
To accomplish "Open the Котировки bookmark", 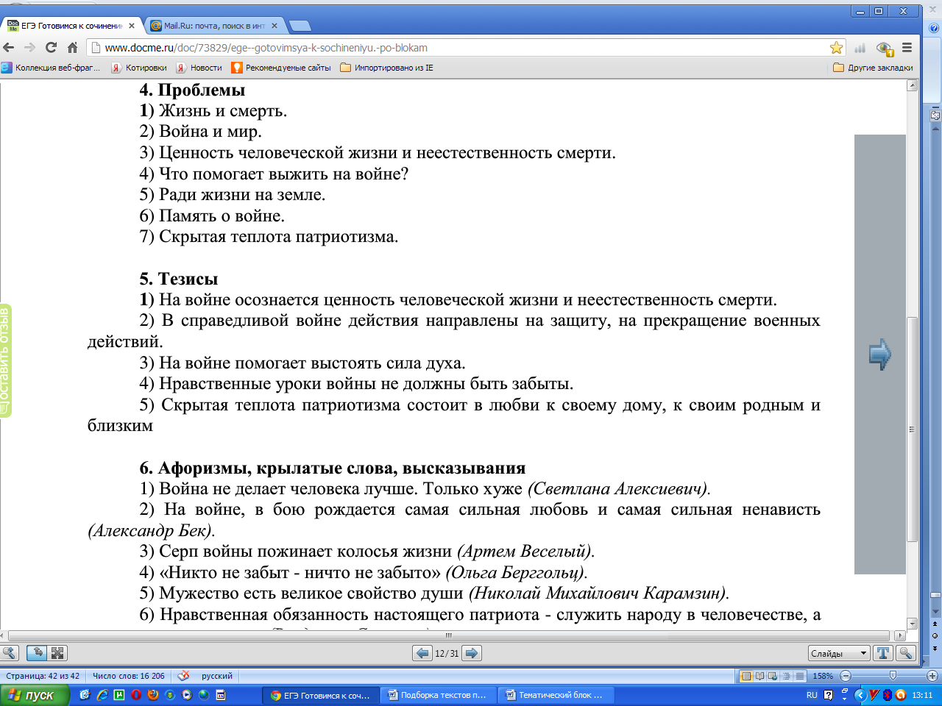I will click(139, 68).
